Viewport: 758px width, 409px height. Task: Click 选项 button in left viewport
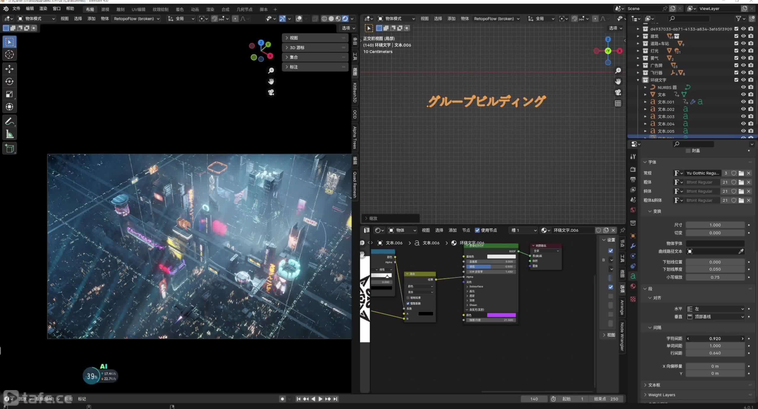pyautogui.click(x=348, y=28)
